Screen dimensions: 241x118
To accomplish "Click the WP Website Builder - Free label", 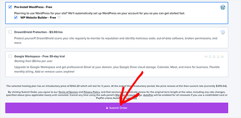I will tap(38, 17).
